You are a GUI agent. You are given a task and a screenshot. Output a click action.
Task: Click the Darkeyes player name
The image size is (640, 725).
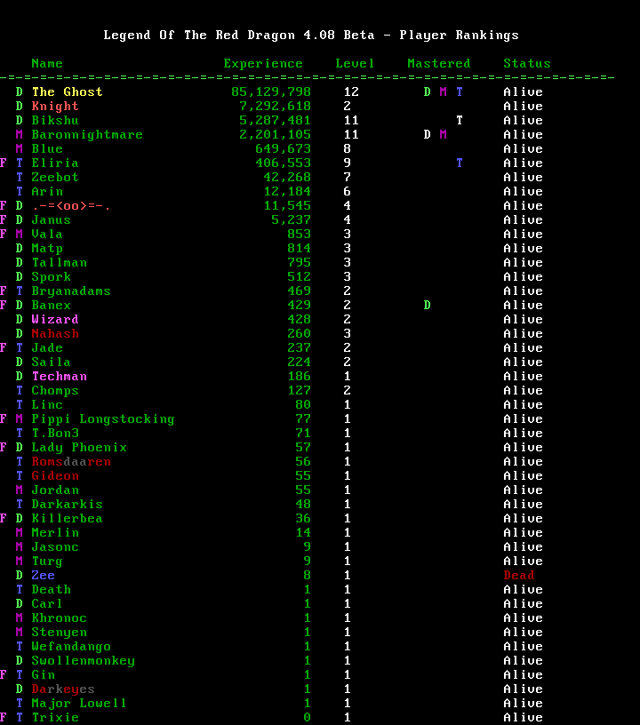pos(63,689)
